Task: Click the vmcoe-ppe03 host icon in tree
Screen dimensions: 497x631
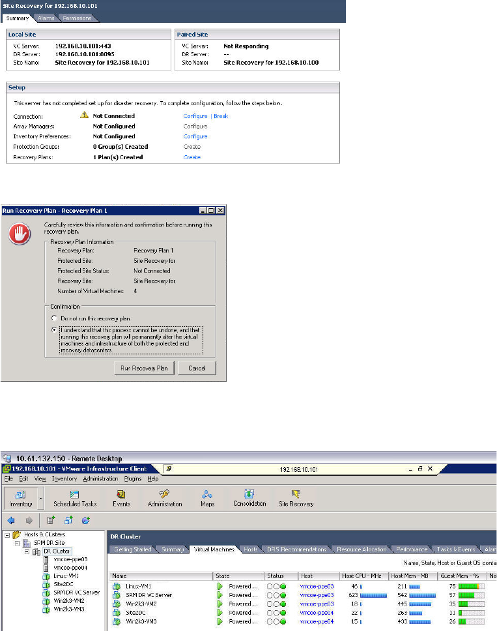Action: coord(46,559)
